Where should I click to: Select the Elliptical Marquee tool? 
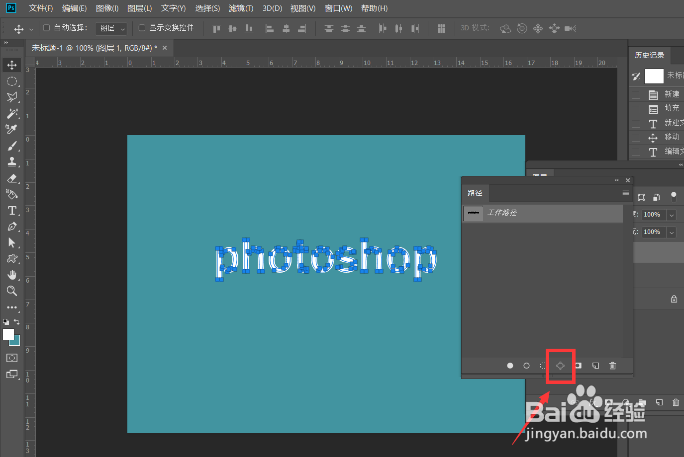tap(12, 81)
